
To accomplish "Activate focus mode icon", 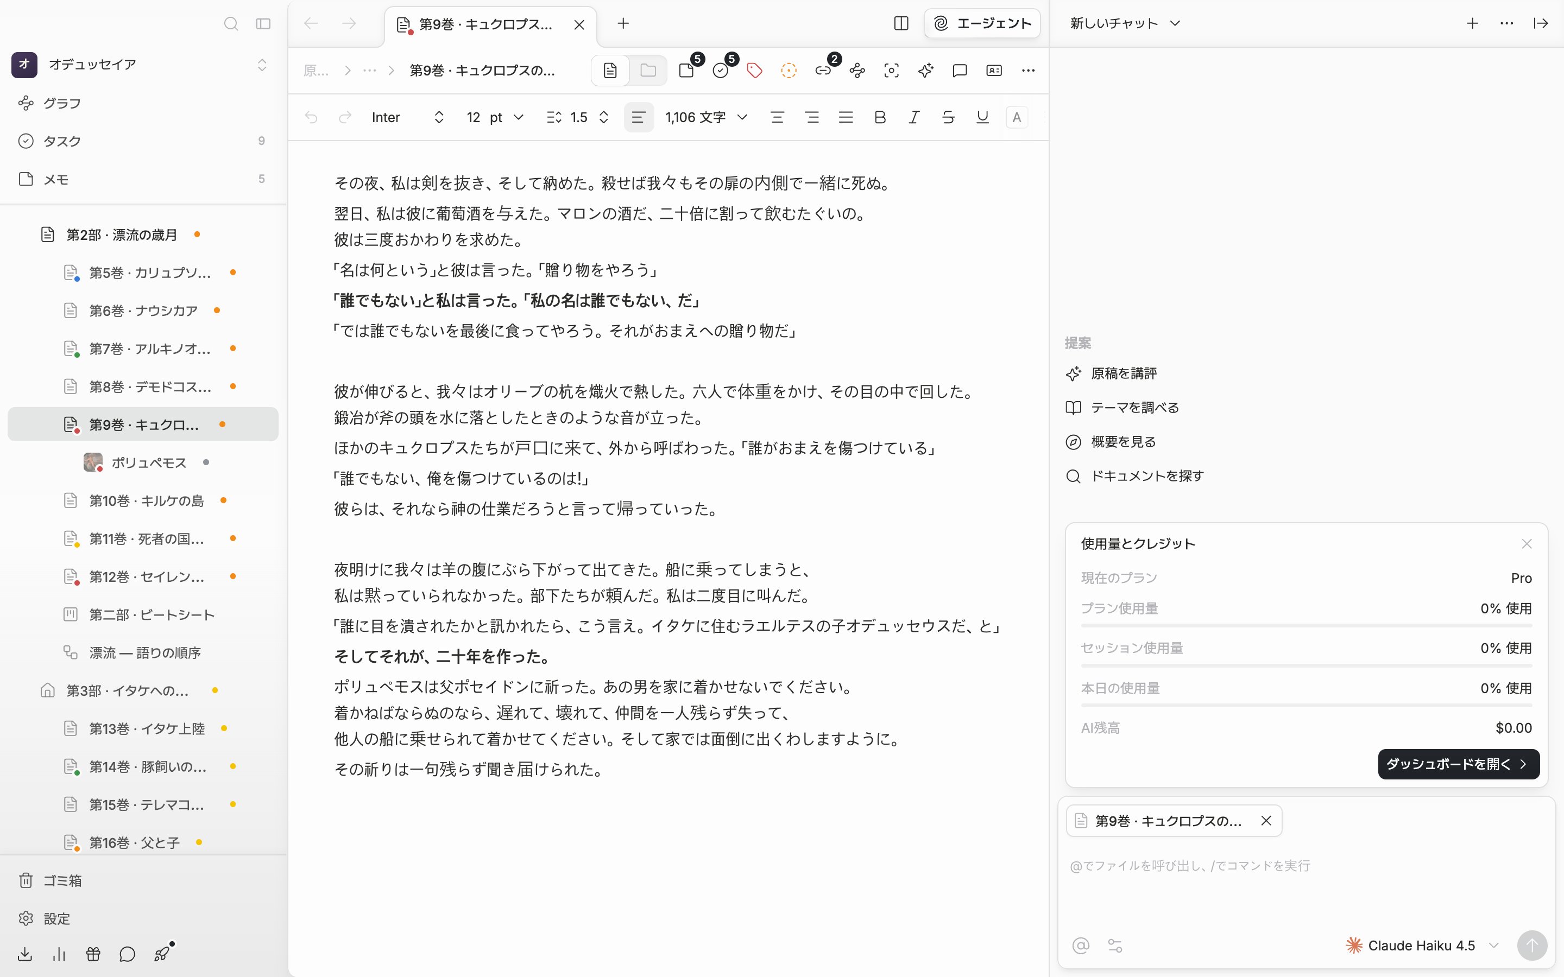I will [x=891, y=71].
